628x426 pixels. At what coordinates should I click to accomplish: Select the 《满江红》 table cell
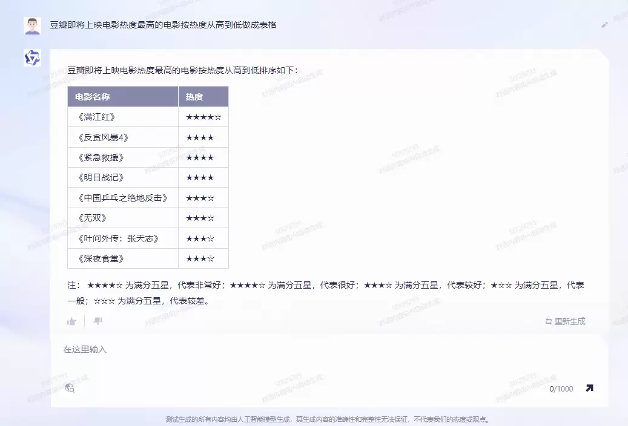point(123,117)
